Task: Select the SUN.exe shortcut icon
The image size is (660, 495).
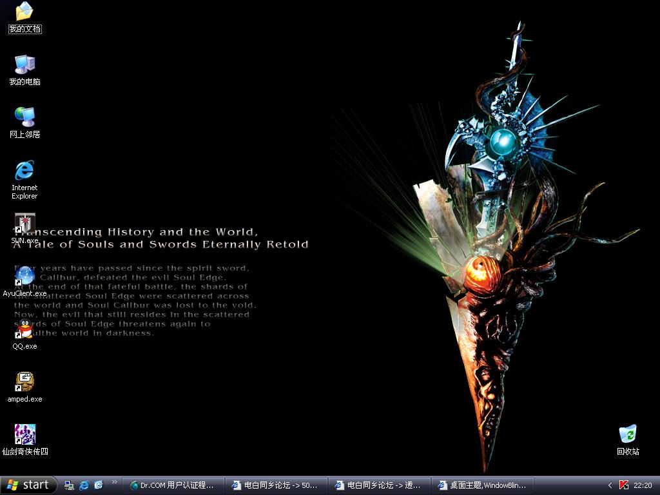Action: click(x=24, y=224)
